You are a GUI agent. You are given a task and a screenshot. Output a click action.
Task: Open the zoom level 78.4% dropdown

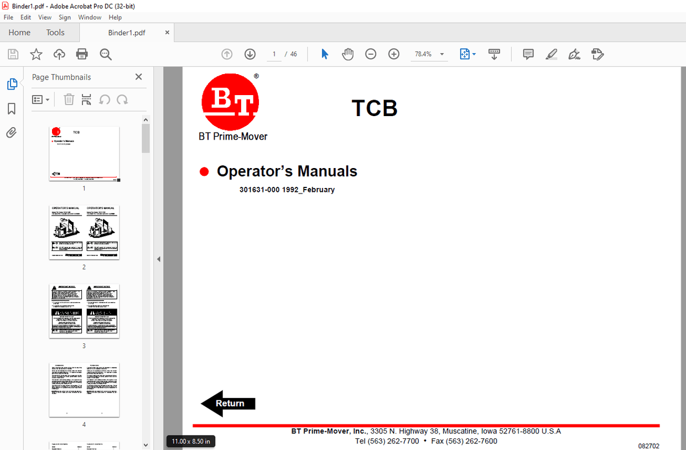442,54
